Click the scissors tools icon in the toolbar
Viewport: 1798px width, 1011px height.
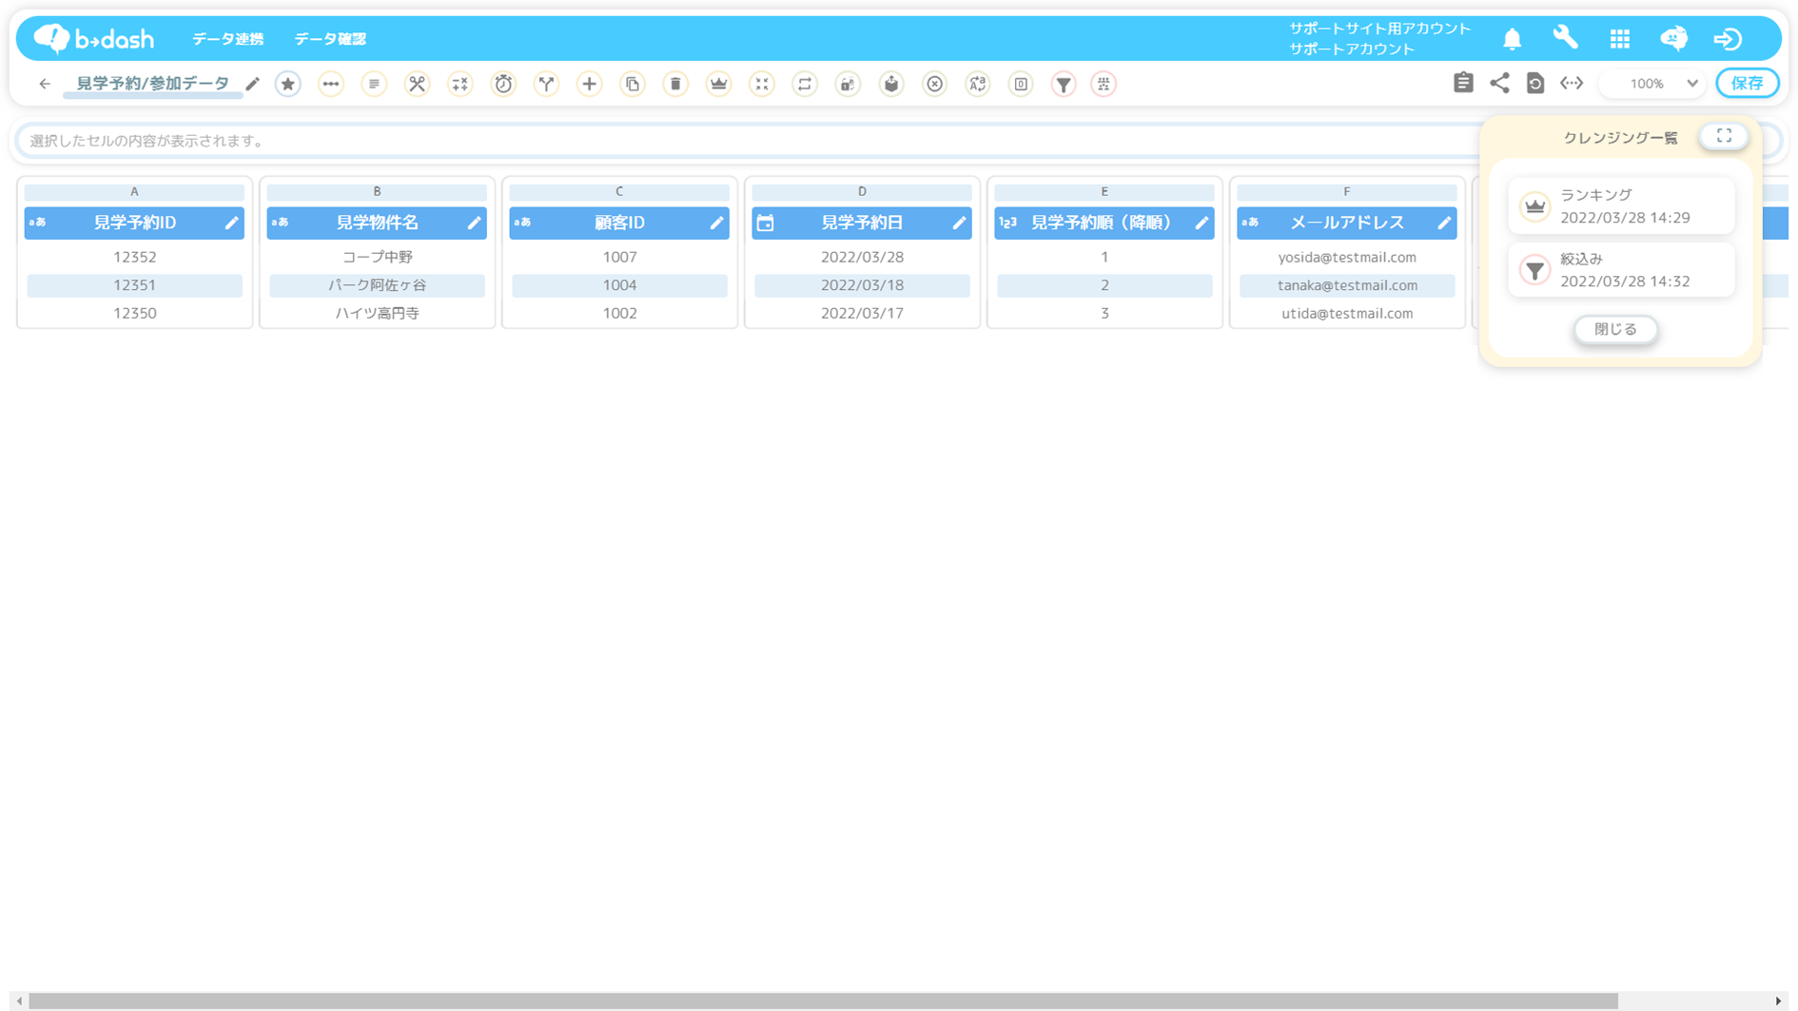(417, 84)
